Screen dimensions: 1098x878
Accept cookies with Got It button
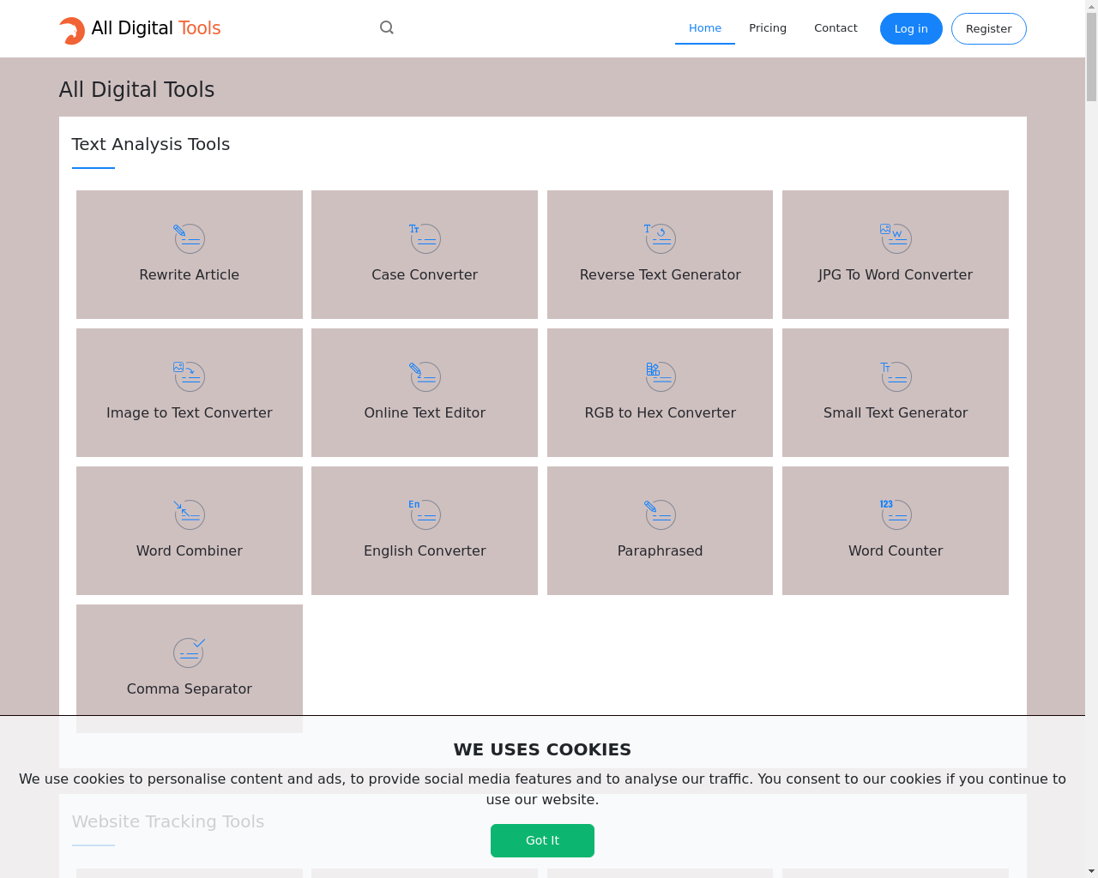(542, 840)
